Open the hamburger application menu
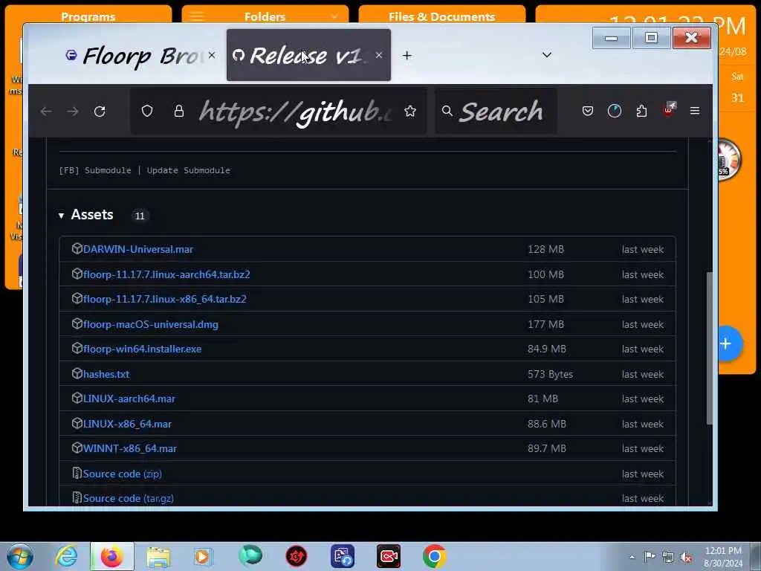Screen dimensions: 761x571 pyautogui.click(x=695, y=112)
